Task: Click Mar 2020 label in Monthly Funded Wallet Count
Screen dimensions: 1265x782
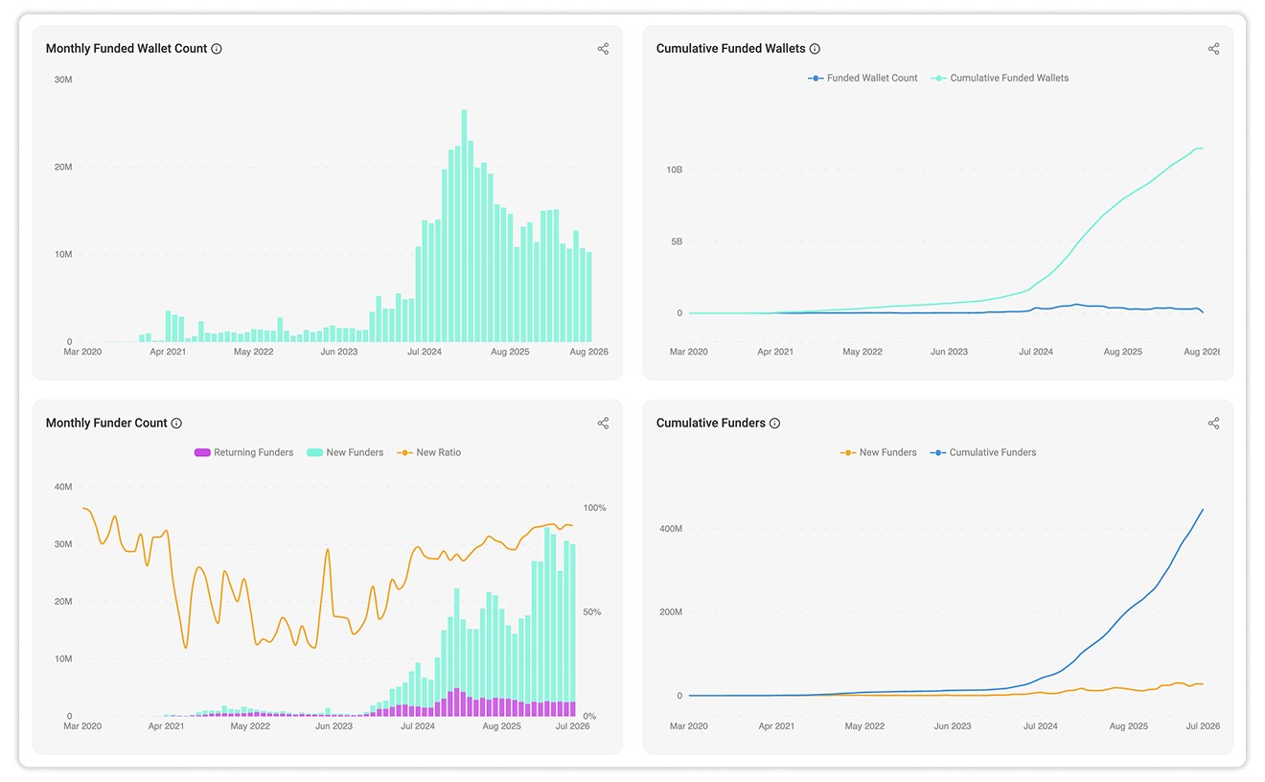Action: point(82,352)
